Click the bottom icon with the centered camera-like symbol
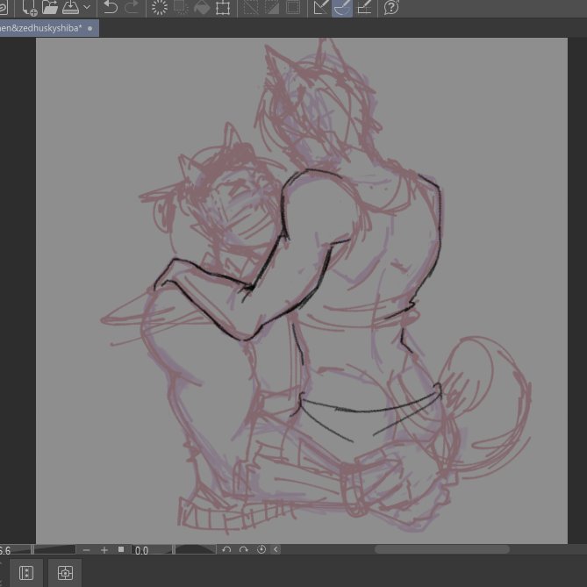The width and height of the screenshot is (587, 587). tap(65, 573)
